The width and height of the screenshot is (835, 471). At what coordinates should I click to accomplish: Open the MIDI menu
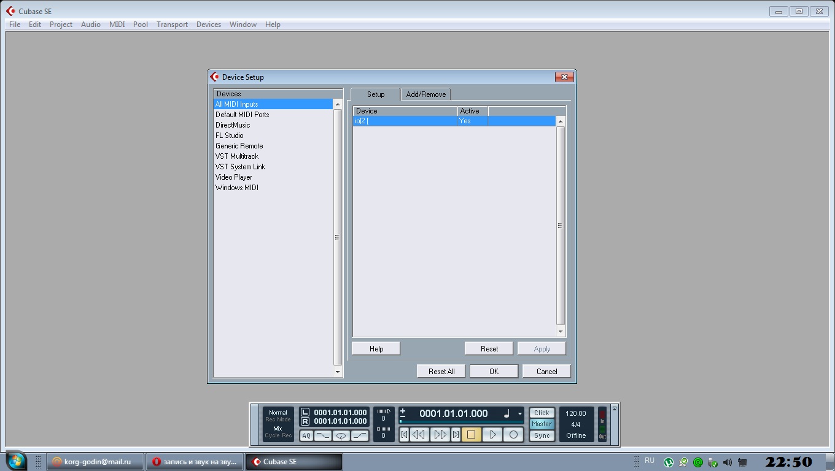tap(117, 25)
